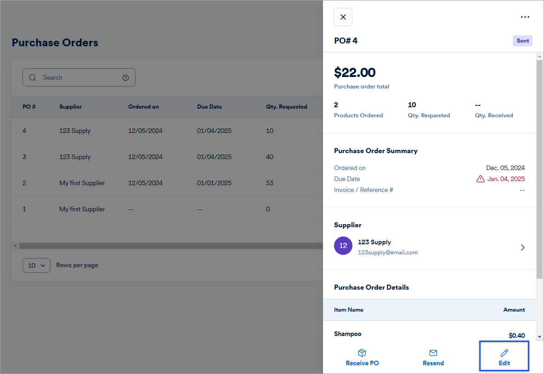Select the Edit pencil icon

(x=504, y=352)
